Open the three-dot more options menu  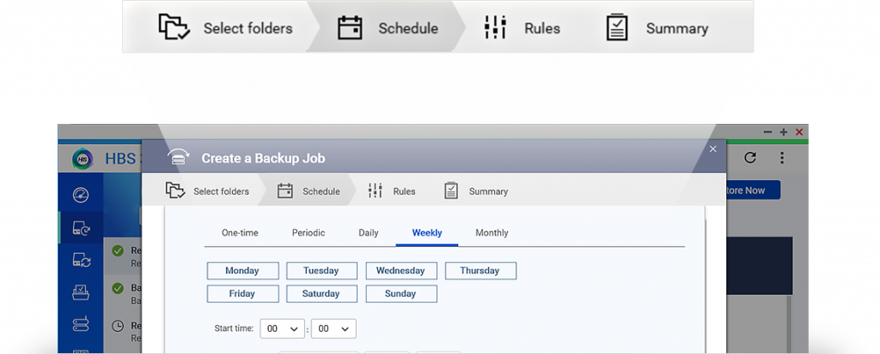[782, 158]
